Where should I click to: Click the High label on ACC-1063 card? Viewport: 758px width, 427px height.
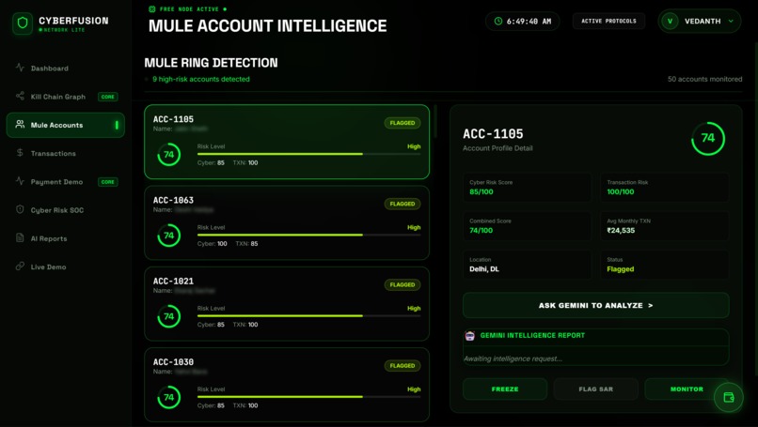[x=414, y=227]
